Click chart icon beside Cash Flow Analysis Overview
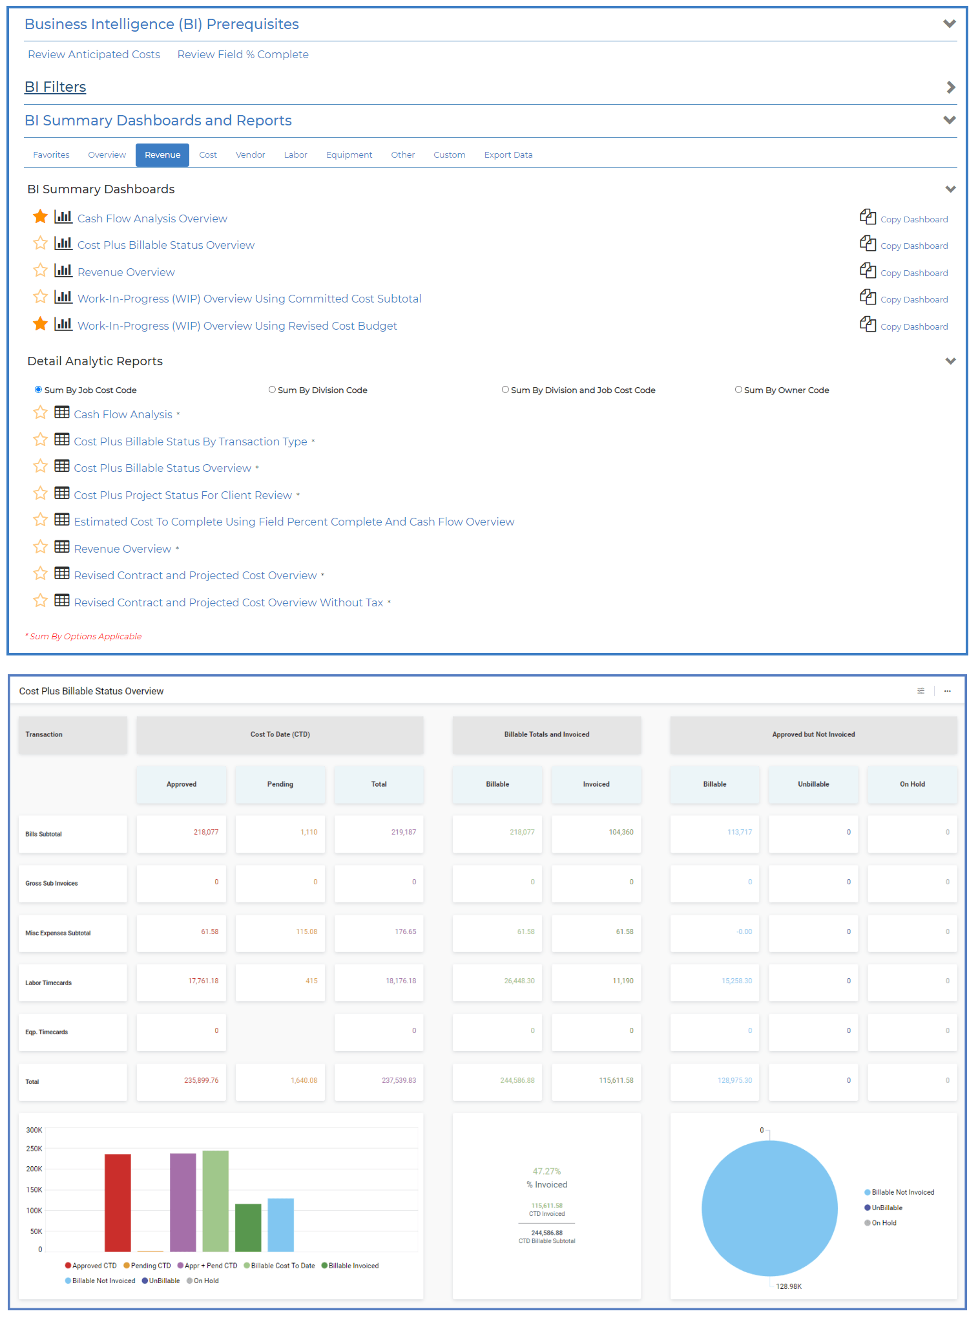Image resolution: width=978 pixels, height=1320 pixels. (x=63, y=217)
